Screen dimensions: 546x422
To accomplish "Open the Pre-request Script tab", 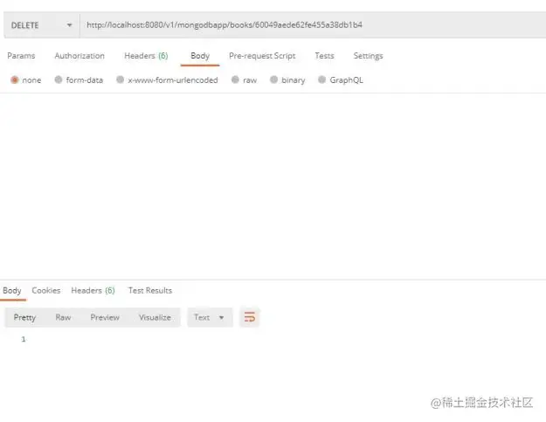I will coord(262,56).
